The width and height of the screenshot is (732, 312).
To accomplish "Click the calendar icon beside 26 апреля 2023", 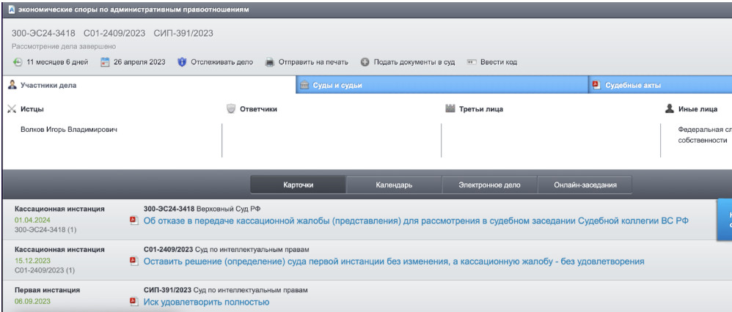I will pos(105,62).
